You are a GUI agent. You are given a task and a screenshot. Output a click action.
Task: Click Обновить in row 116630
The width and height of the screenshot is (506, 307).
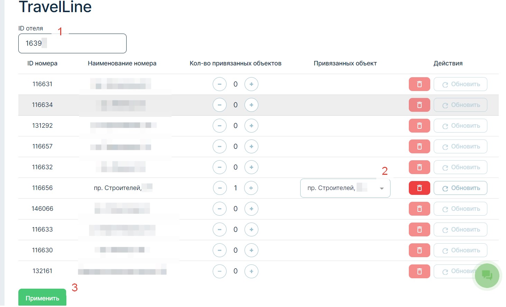coord(460,250)
